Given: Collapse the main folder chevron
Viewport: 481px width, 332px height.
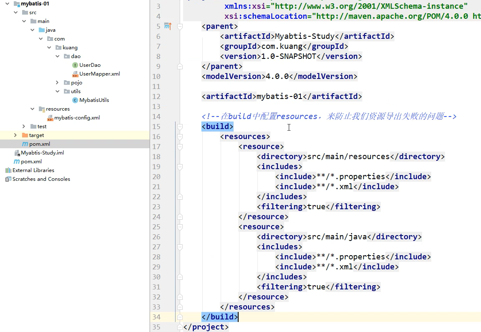Looking at the screenshot, I should [24, 21].
